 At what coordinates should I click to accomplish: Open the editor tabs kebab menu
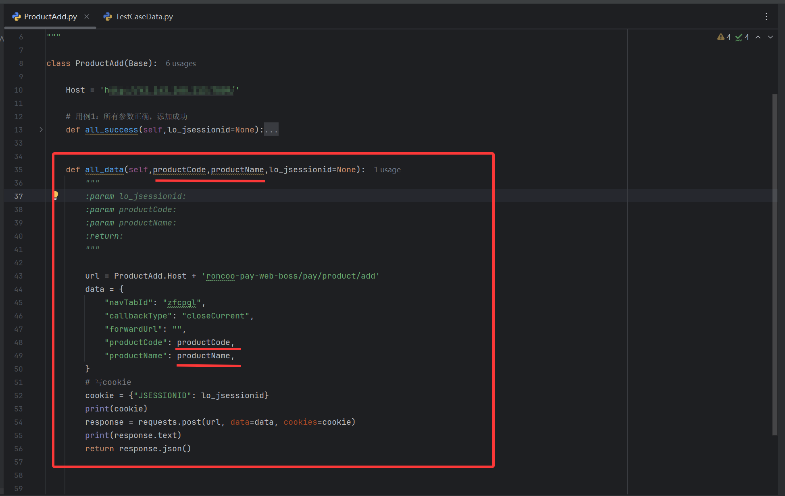pos(766,17)
